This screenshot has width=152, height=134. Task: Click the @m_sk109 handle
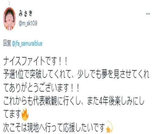tap(28, 23)
